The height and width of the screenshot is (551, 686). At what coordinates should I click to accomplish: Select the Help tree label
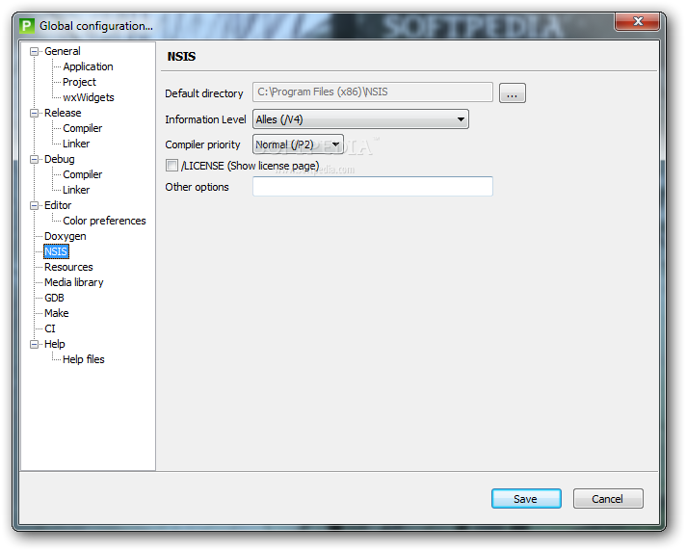[55, 345]
